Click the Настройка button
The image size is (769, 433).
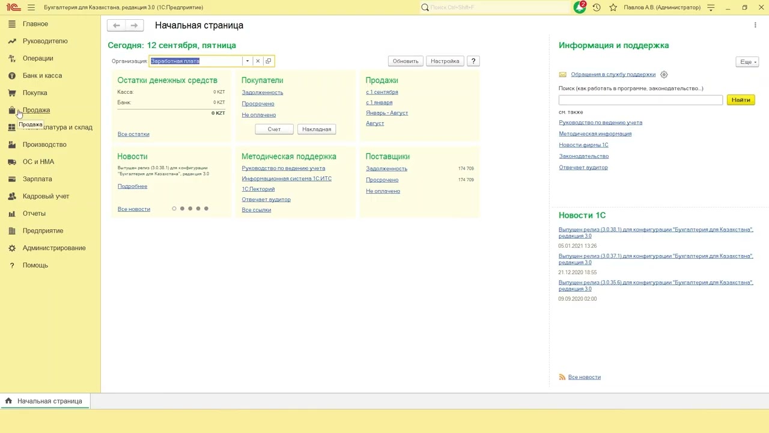point(445,61)
